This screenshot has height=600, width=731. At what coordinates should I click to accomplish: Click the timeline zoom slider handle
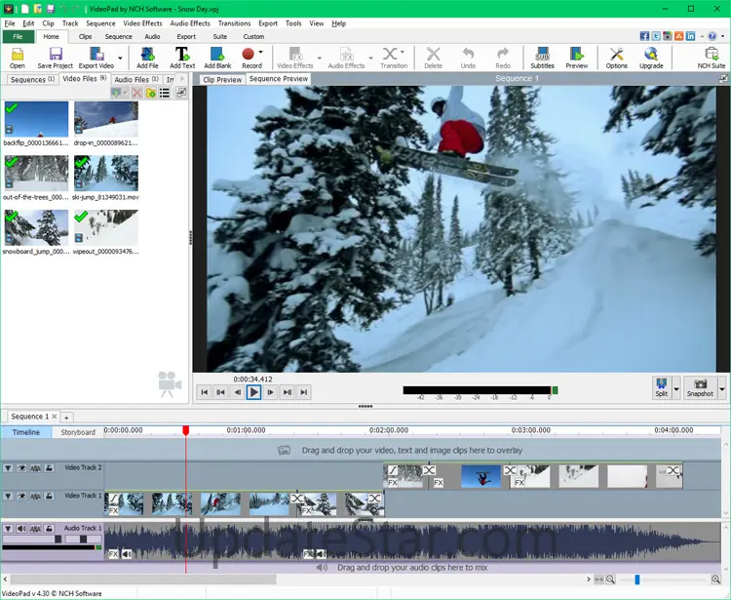(637, 580)
